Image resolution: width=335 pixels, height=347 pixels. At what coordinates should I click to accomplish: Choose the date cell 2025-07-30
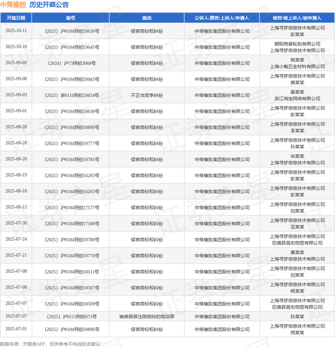[x=16, y=223]
